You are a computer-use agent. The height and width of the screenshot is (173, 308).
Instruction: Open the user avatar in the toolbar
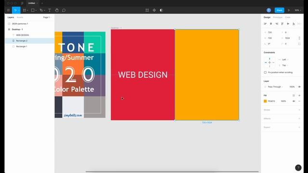(x=269, y=10)
